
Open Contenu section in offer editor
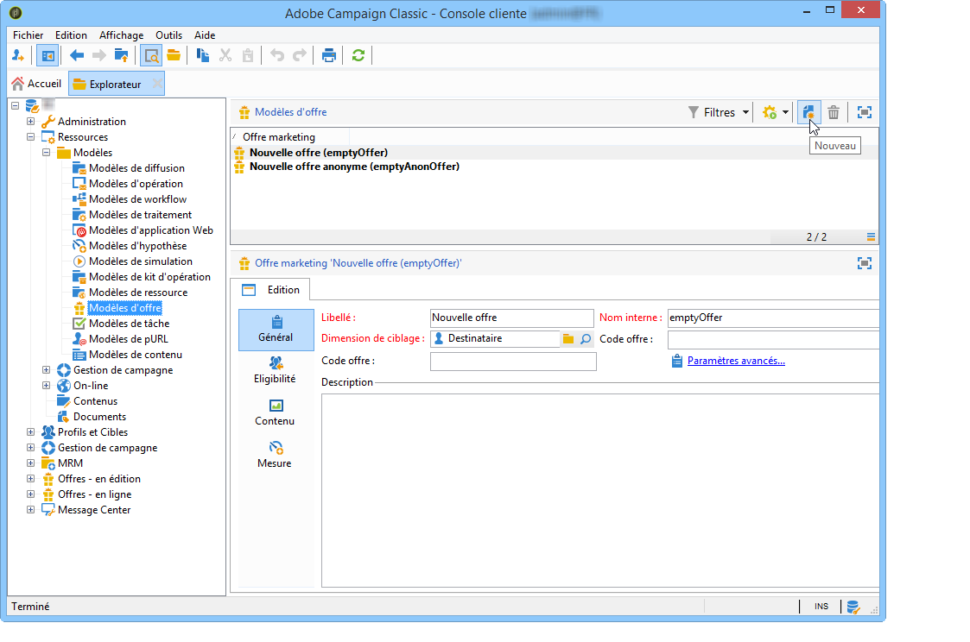tap(276, 412)
